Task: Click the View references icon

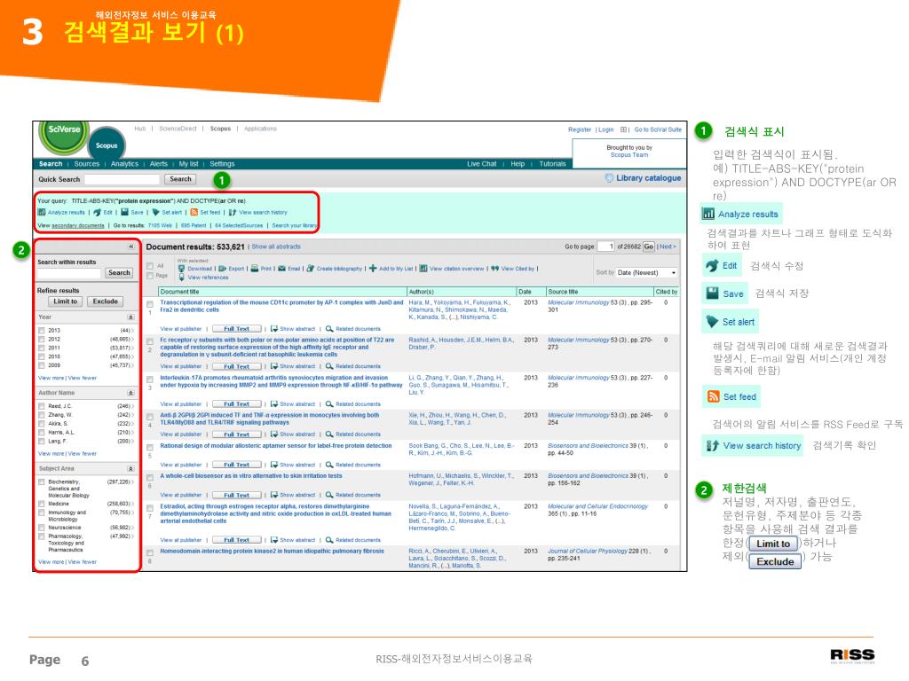Action: click(x=181, y=278)
